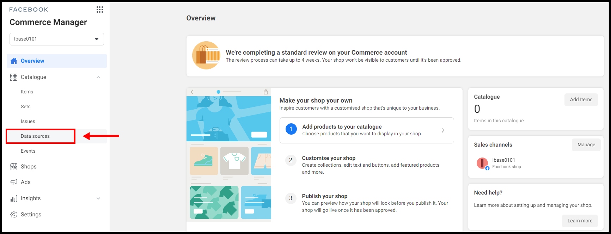Click the Items in this catalogue label
Viewport: 611px width, 234px height.
(x=499, y=121)
